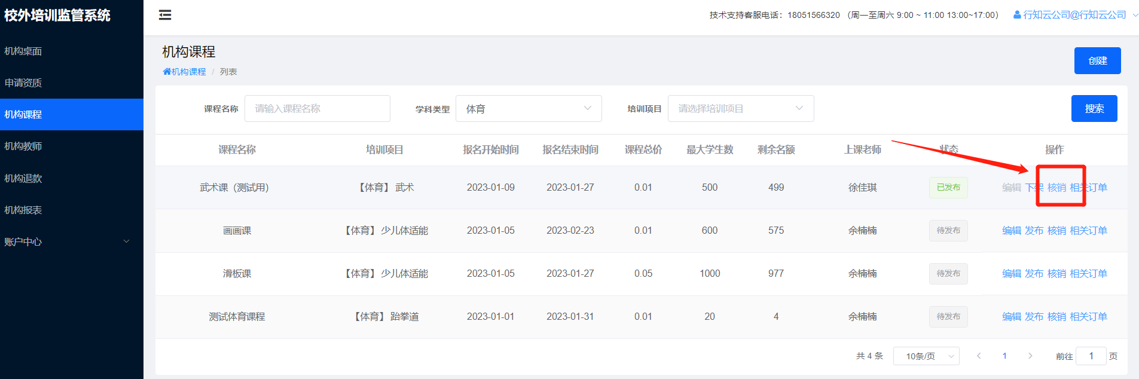Open the 10条/页 page size dropdown
1139x379 pixels.
click(x=926, y=356)
